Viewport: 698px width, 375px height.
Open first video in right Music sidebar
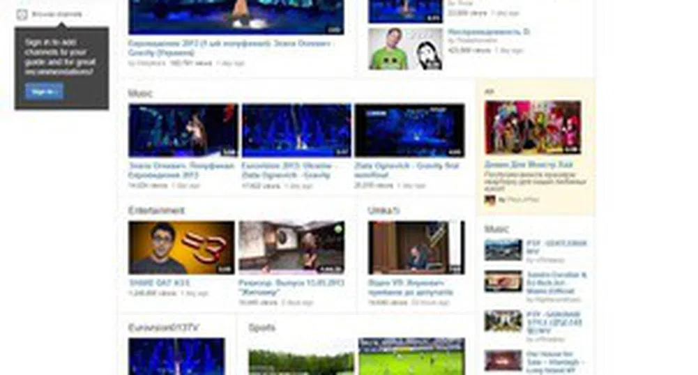[503, 250]
